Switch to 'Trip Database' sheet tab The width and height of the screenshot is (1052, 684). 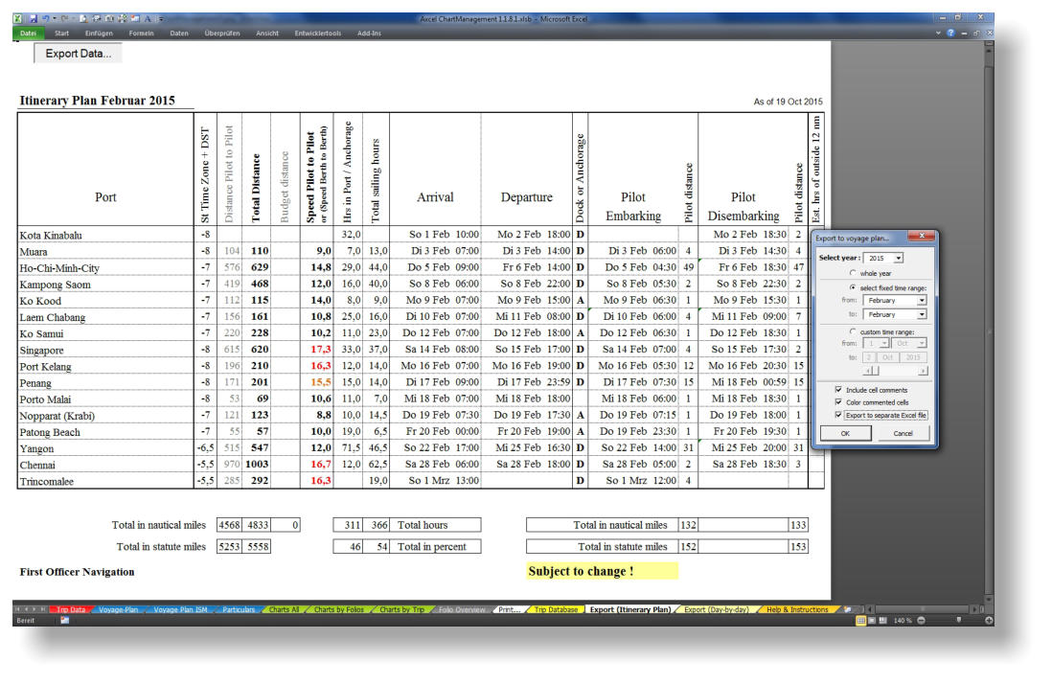(x=555, y=609)
